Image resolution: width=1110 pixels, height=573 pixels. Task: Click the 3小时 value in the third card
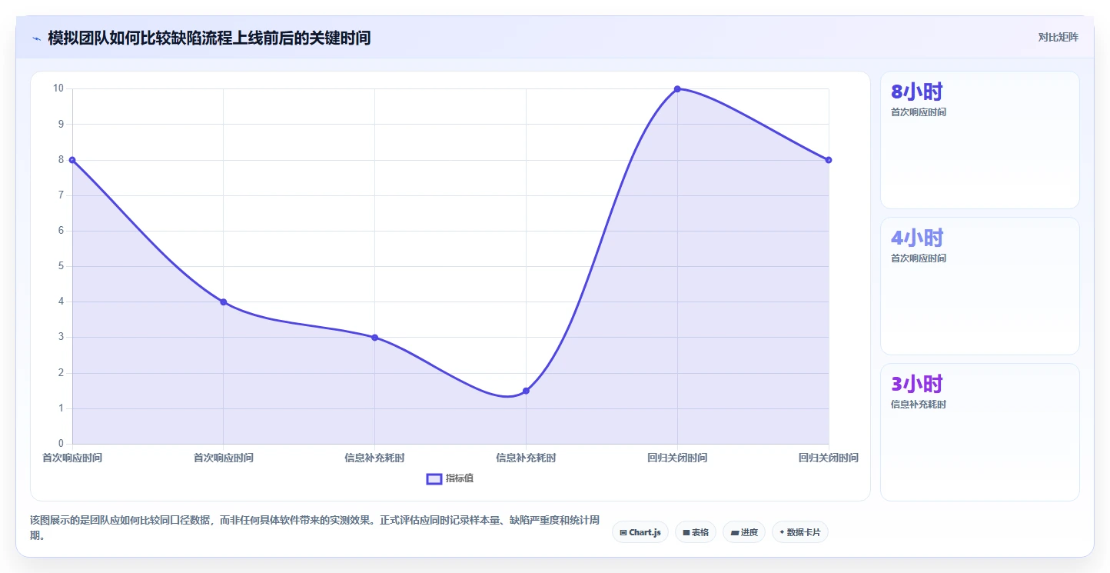917,384
